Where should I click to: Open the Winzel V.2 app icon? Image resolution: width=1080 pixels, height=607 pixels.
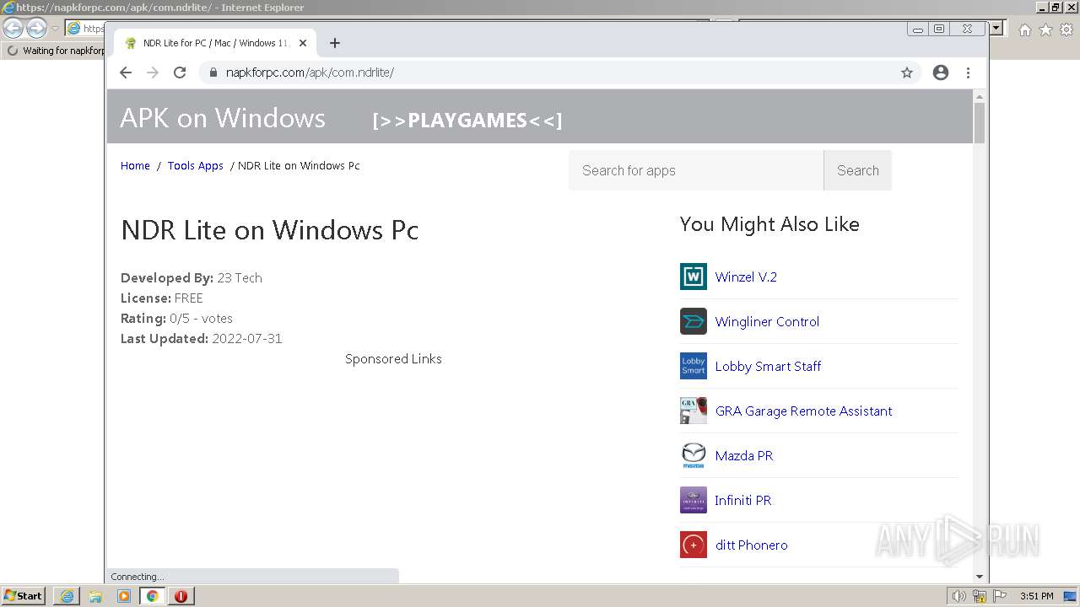[694, 277]
